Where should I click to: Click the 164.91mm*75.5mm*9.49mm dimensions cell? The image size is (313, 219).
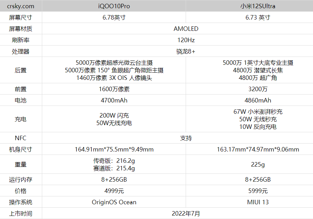point(114,149)
